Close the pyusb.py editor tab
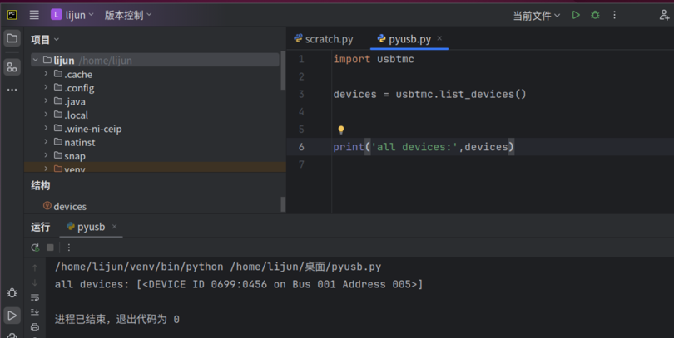The height and width of the screenshot is (338, 674). tap(439, 39)
